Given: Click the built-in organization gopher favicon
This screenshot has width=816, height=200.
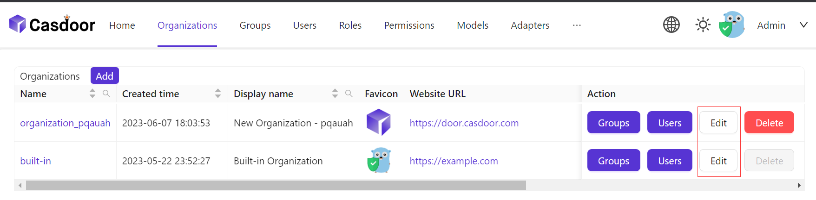Looking at the screenshot, I should (379, 160).
